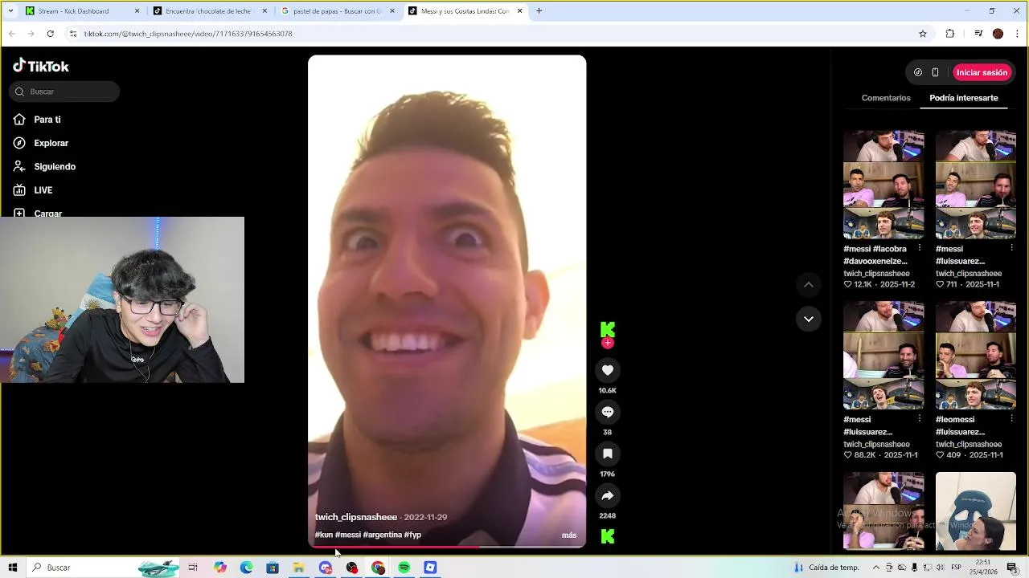Switch to the chocolate de leche tab
This screenshot has height=578, width=1029.
(x=208, y=11)
